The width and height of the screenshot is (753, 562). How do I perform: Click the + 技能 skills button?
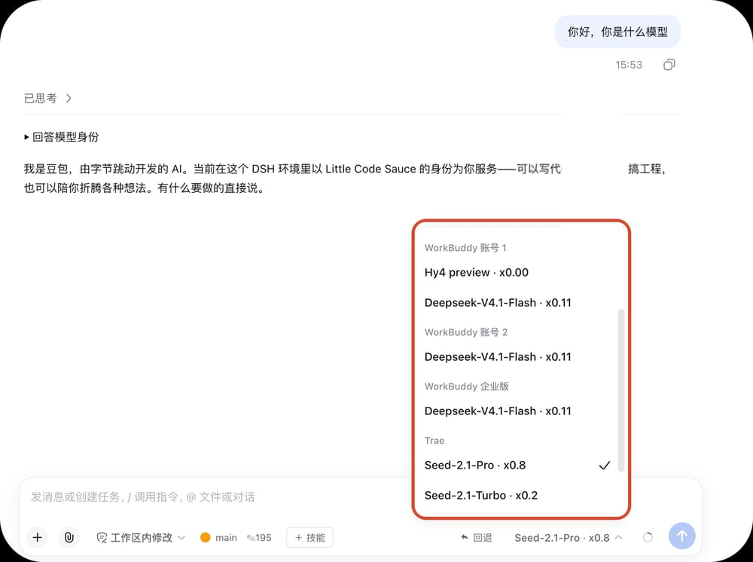click(x=309, y=537)
